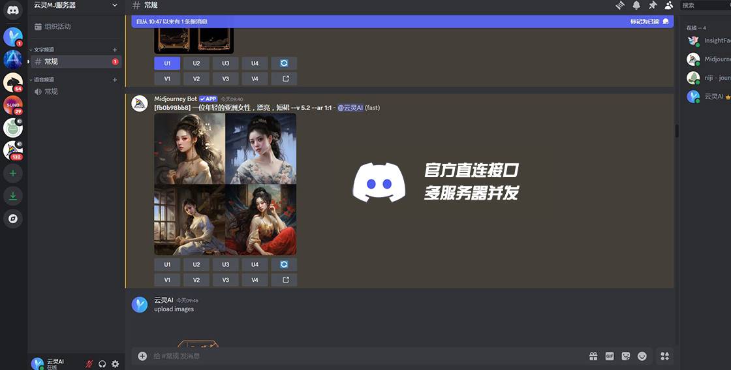Create channel in 文字频道 category

click(115, 50)
